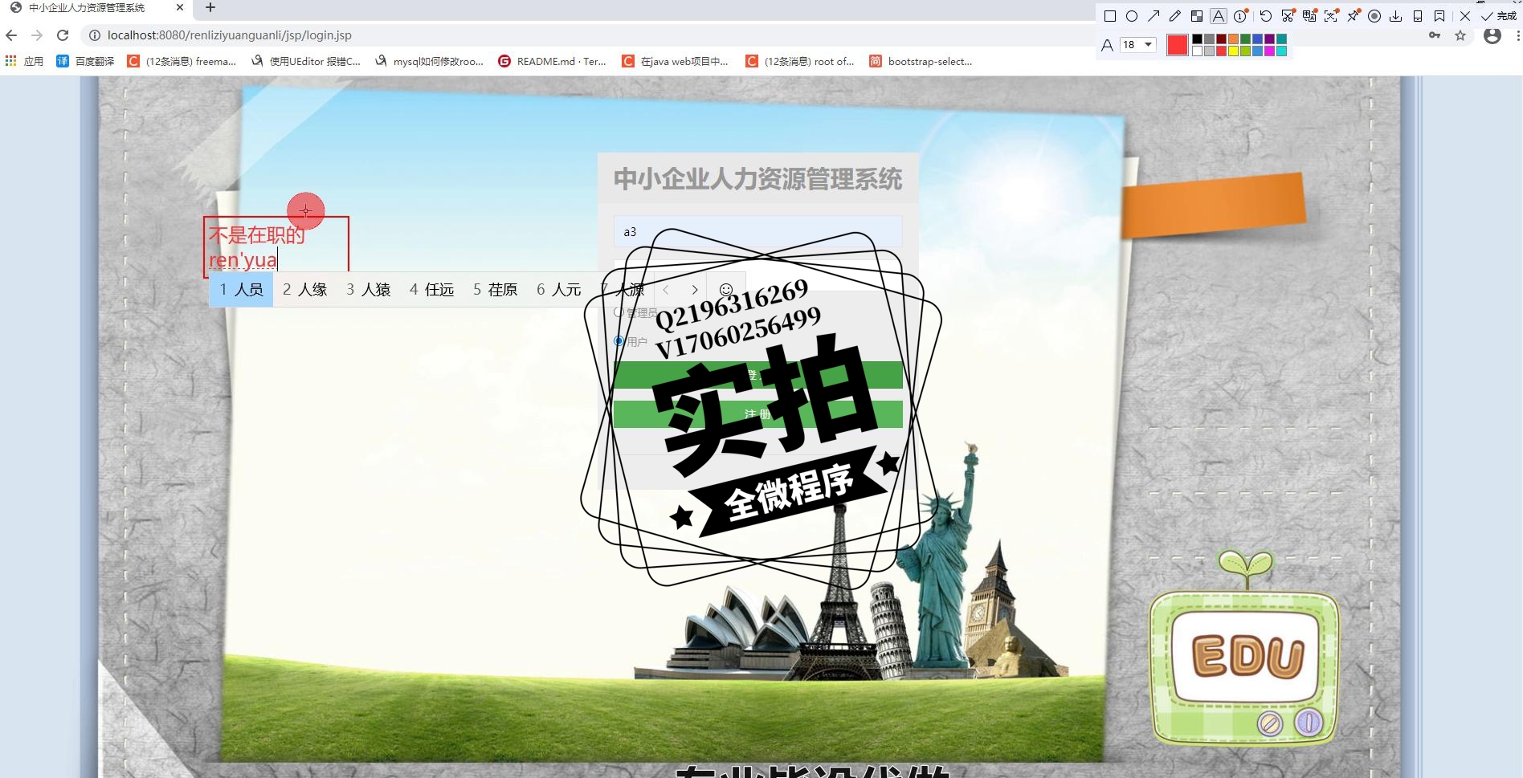The image size is (1523, 778).
Task: Select the ellipse annotation tool
Action: point(1132,16)
